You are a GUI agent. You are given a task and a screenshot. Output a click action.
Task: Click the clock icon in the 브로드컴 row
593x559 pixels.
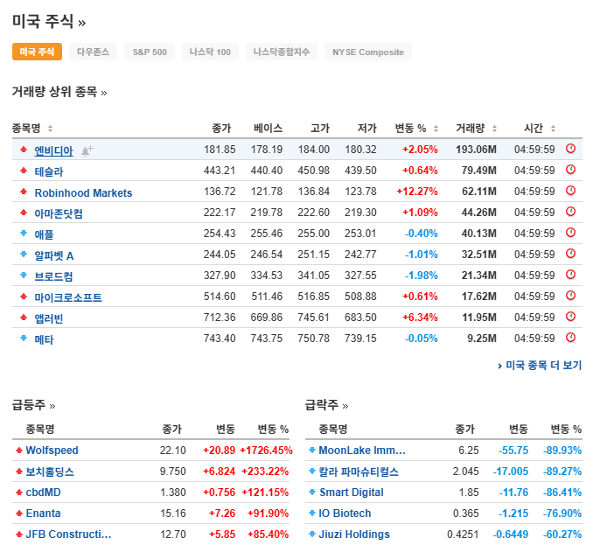point(570,275)
